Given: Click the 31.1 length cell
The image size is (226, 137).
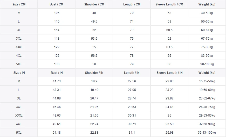Looking at the screenshot, I should (132, 133).
